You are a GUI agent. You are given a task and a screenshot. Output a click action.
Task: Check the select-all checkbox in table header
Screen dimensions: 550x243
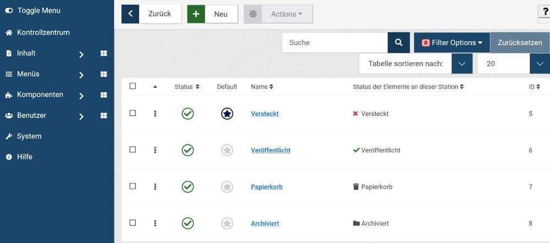coord(133,86)
